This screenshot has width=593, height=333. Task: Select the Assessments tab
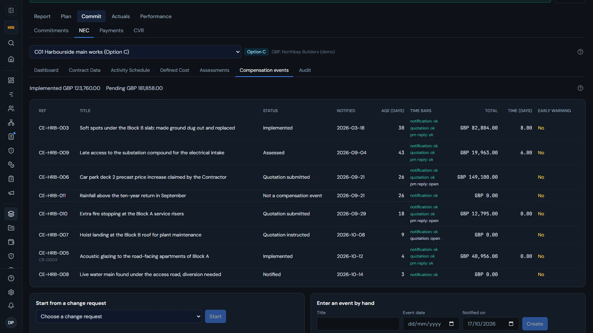pyautogui.click(x=214, y=70)
